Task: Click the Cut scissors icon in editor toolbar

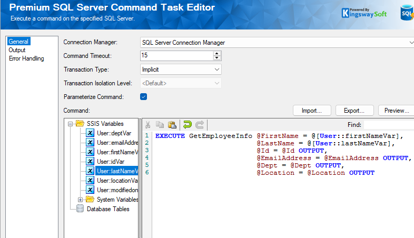Action: (x=148, y=125)
